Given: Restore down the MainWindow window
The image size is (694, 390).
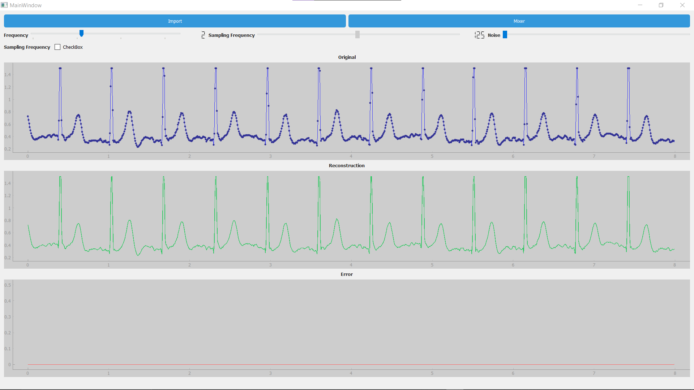Looking at the screenshot, I should coord(661,5).
